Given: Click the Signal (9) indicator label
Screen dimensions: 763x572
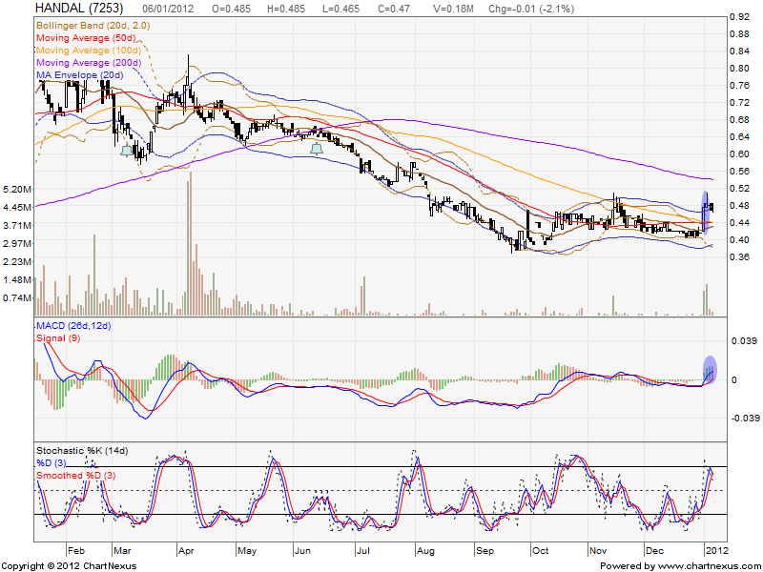Looking at the screenshot, I should [58, 339].
